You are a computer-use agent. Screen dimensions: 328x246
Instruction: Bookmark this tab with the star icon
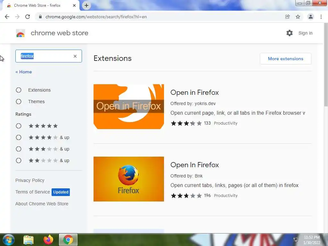(x=298, y=17)
